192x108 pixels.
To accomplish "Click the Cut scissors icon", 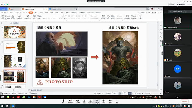I will pyautogui.click(x=6, y=16).
